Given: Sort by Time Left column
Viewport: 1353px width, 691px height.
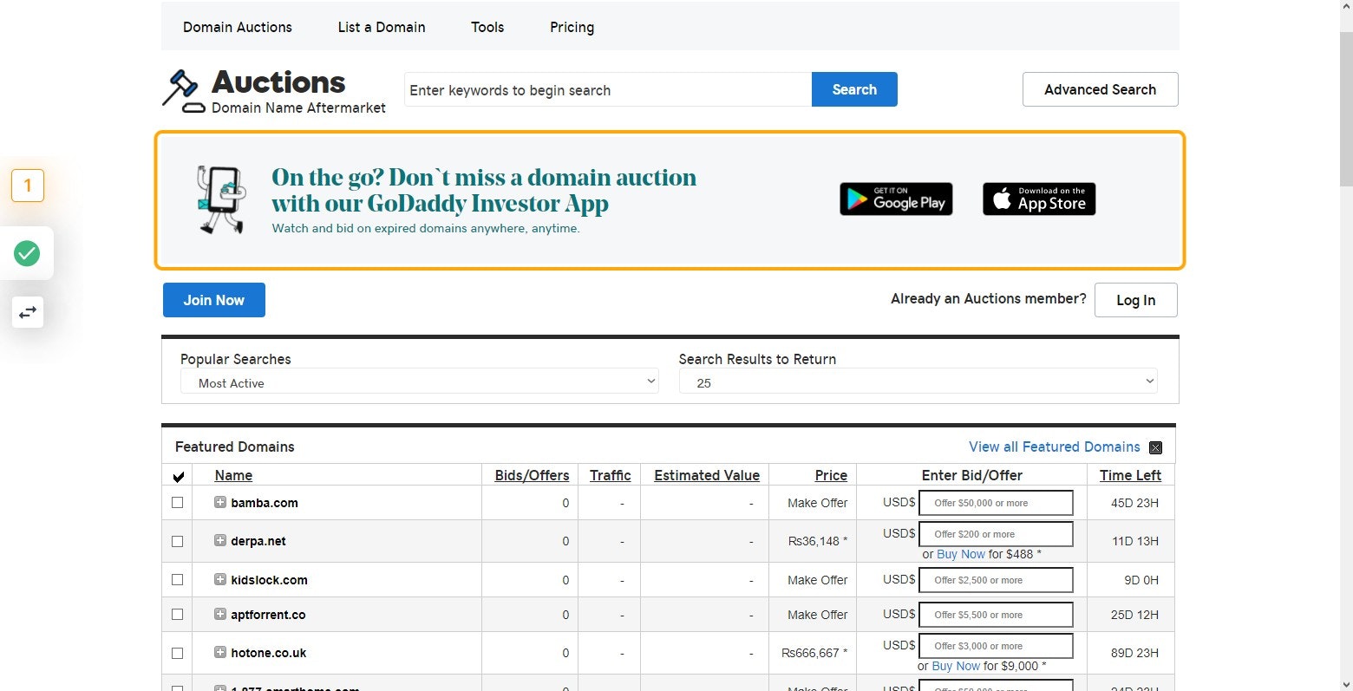Looking at the screenshot, I should pos(1130,475).
